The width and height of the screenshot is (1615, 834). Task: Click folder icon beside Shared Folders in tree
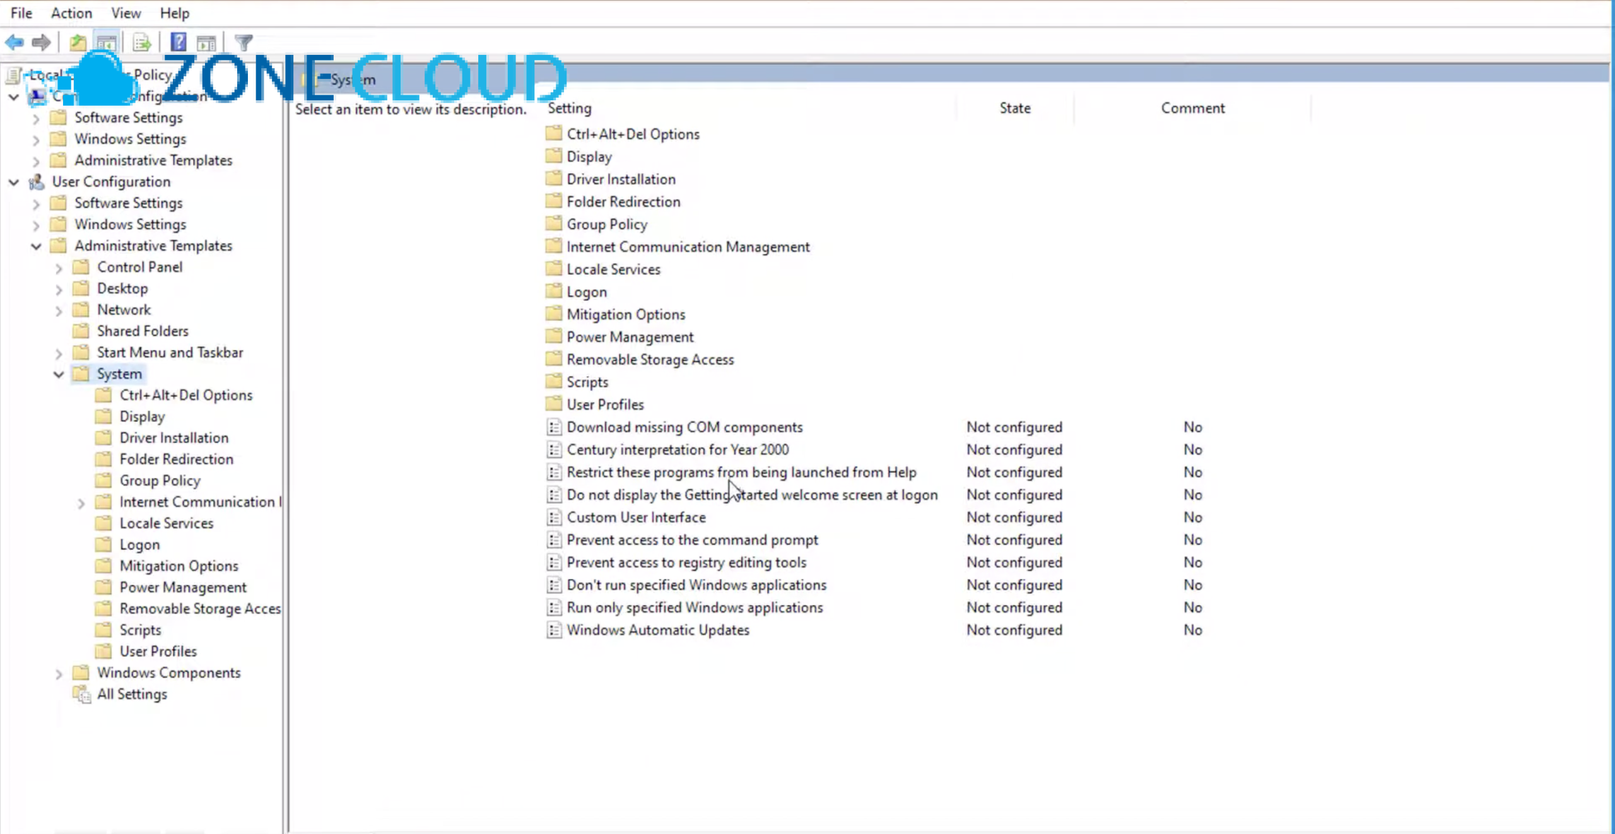click(x=81, y=331)
